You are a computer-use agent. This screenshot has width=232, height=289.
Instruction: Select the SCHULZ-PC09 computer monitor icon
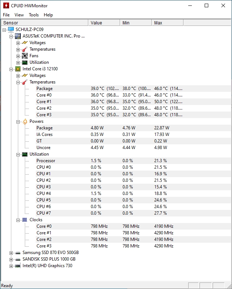[11, 29]
